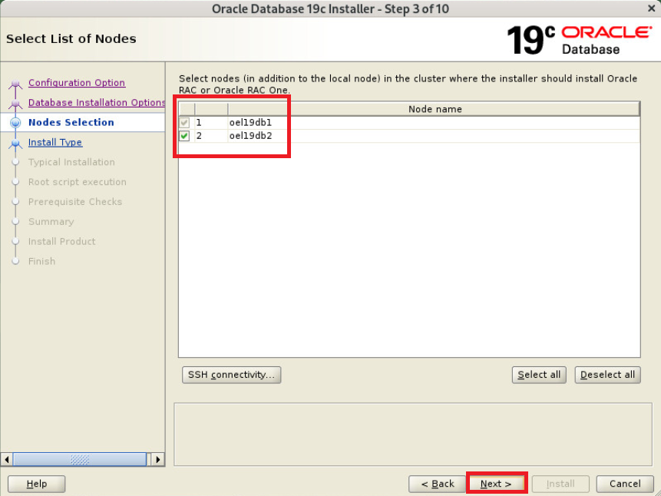Click the SSH connectivity button

point(231,375)
